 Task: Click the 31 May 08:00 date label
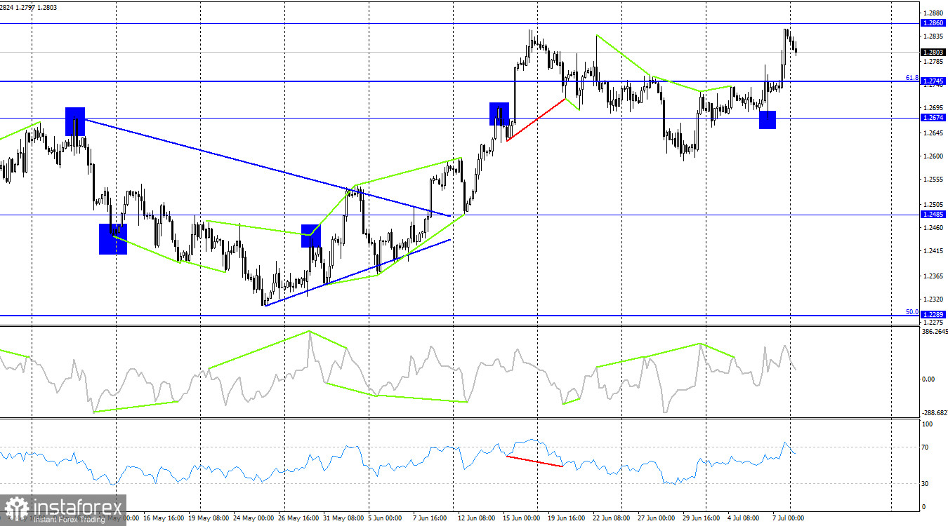click(x=343, y=518)
